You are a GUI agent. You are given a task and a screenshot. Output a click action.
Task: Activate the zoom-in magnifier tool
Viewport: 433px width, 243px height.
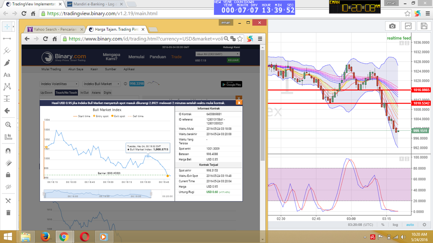[x=8, y=125]
